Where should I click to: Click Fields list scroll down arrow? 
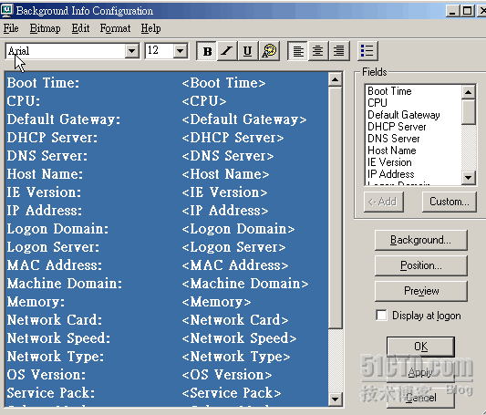point(469,178)
